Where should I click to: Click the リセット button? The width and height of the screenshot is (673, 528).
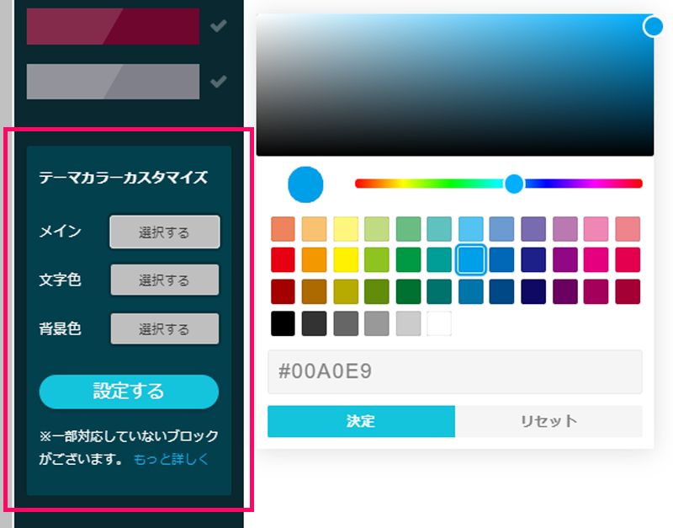548,421
